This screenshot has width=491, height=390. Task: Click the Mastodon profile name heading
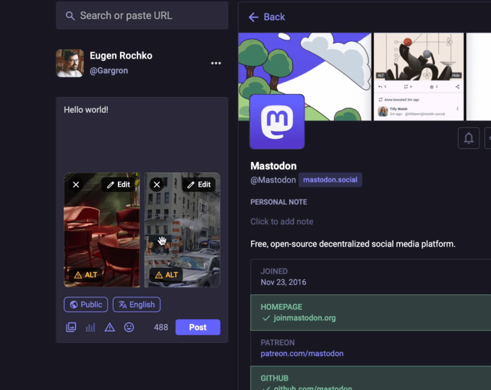(x=273, y=166)
